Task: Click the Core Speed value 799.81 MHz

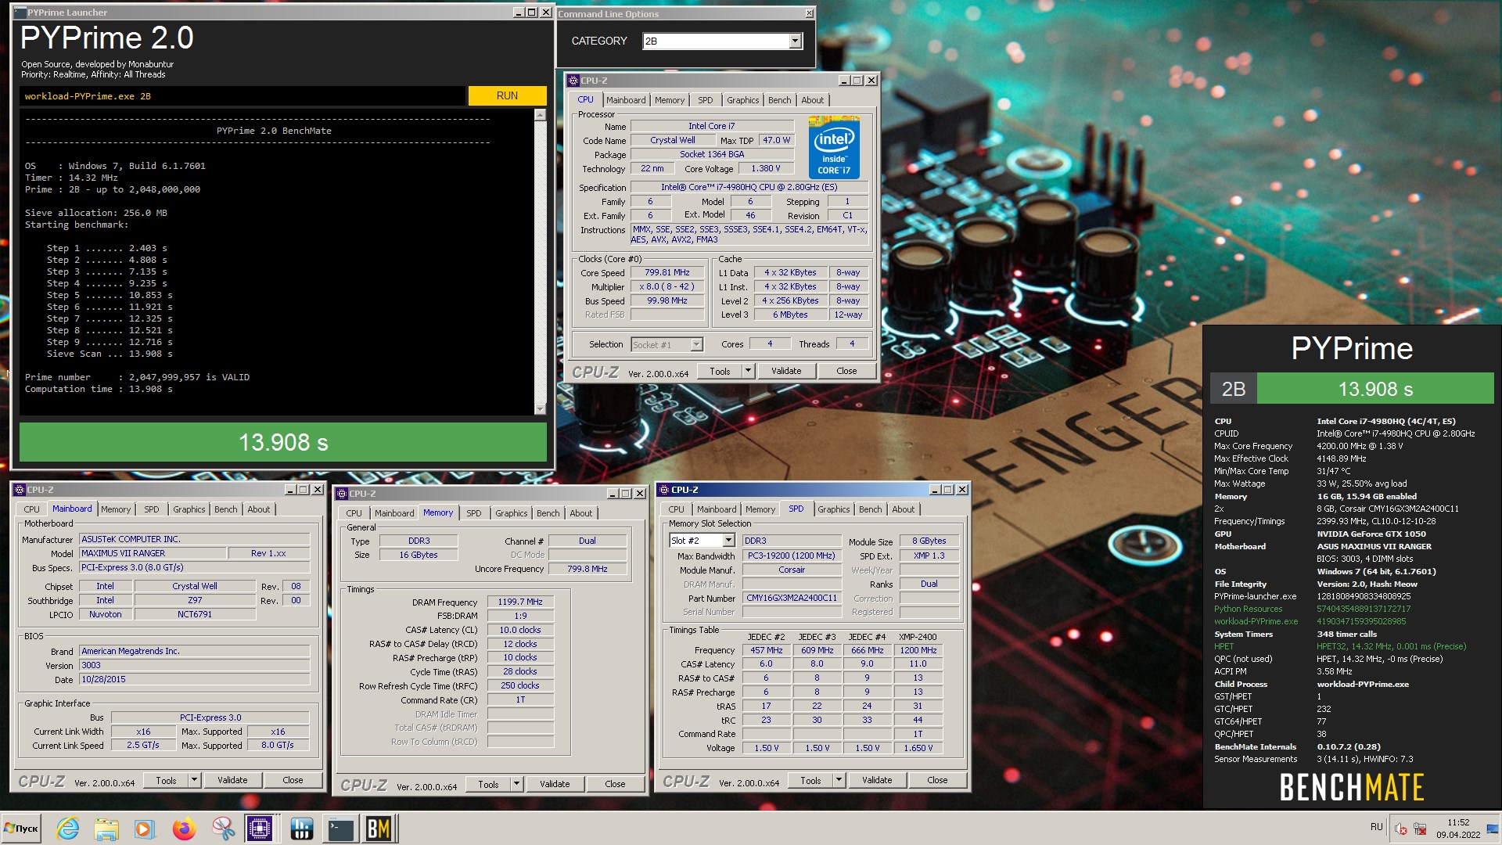Action: click(667, 273)
